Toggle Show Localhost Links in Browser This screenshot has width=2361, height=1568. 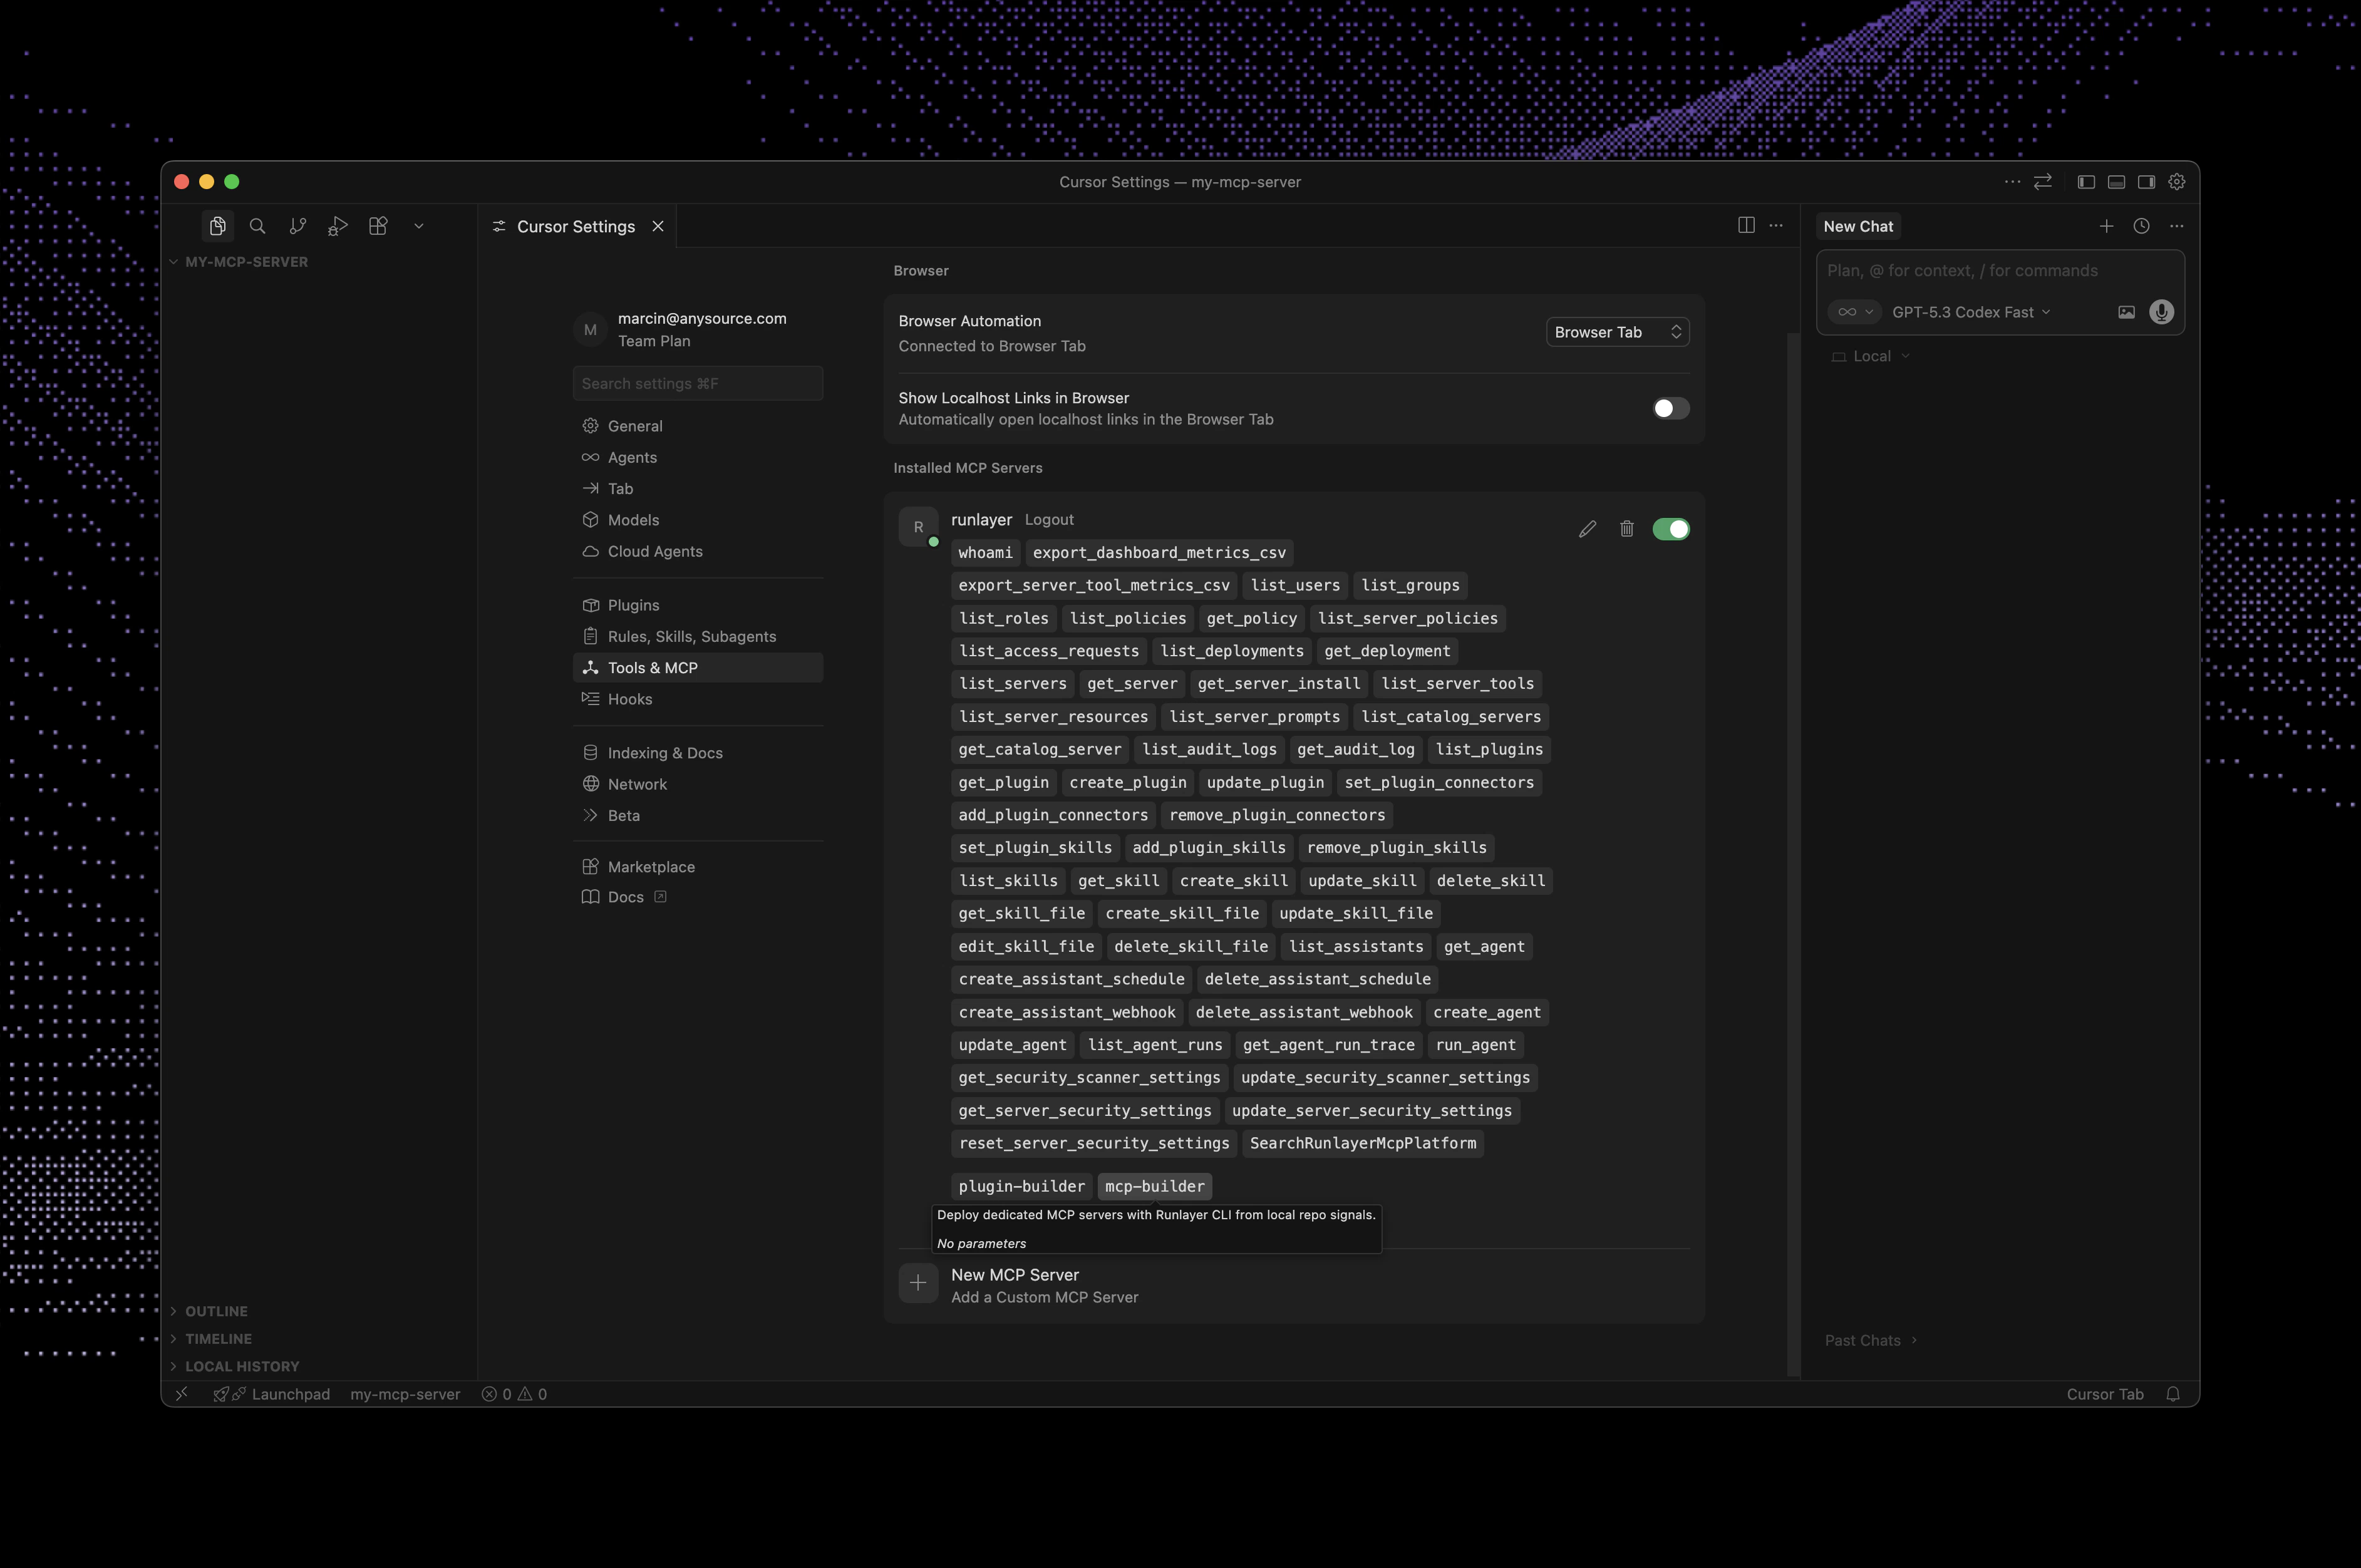click(x=1670, y=408)
